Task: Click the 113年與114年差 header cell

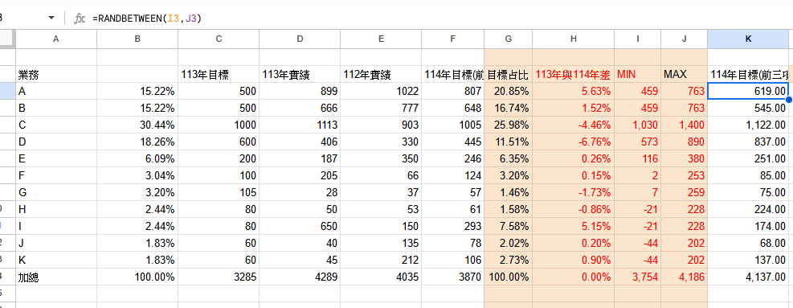Action: click(x=574, y=75)
